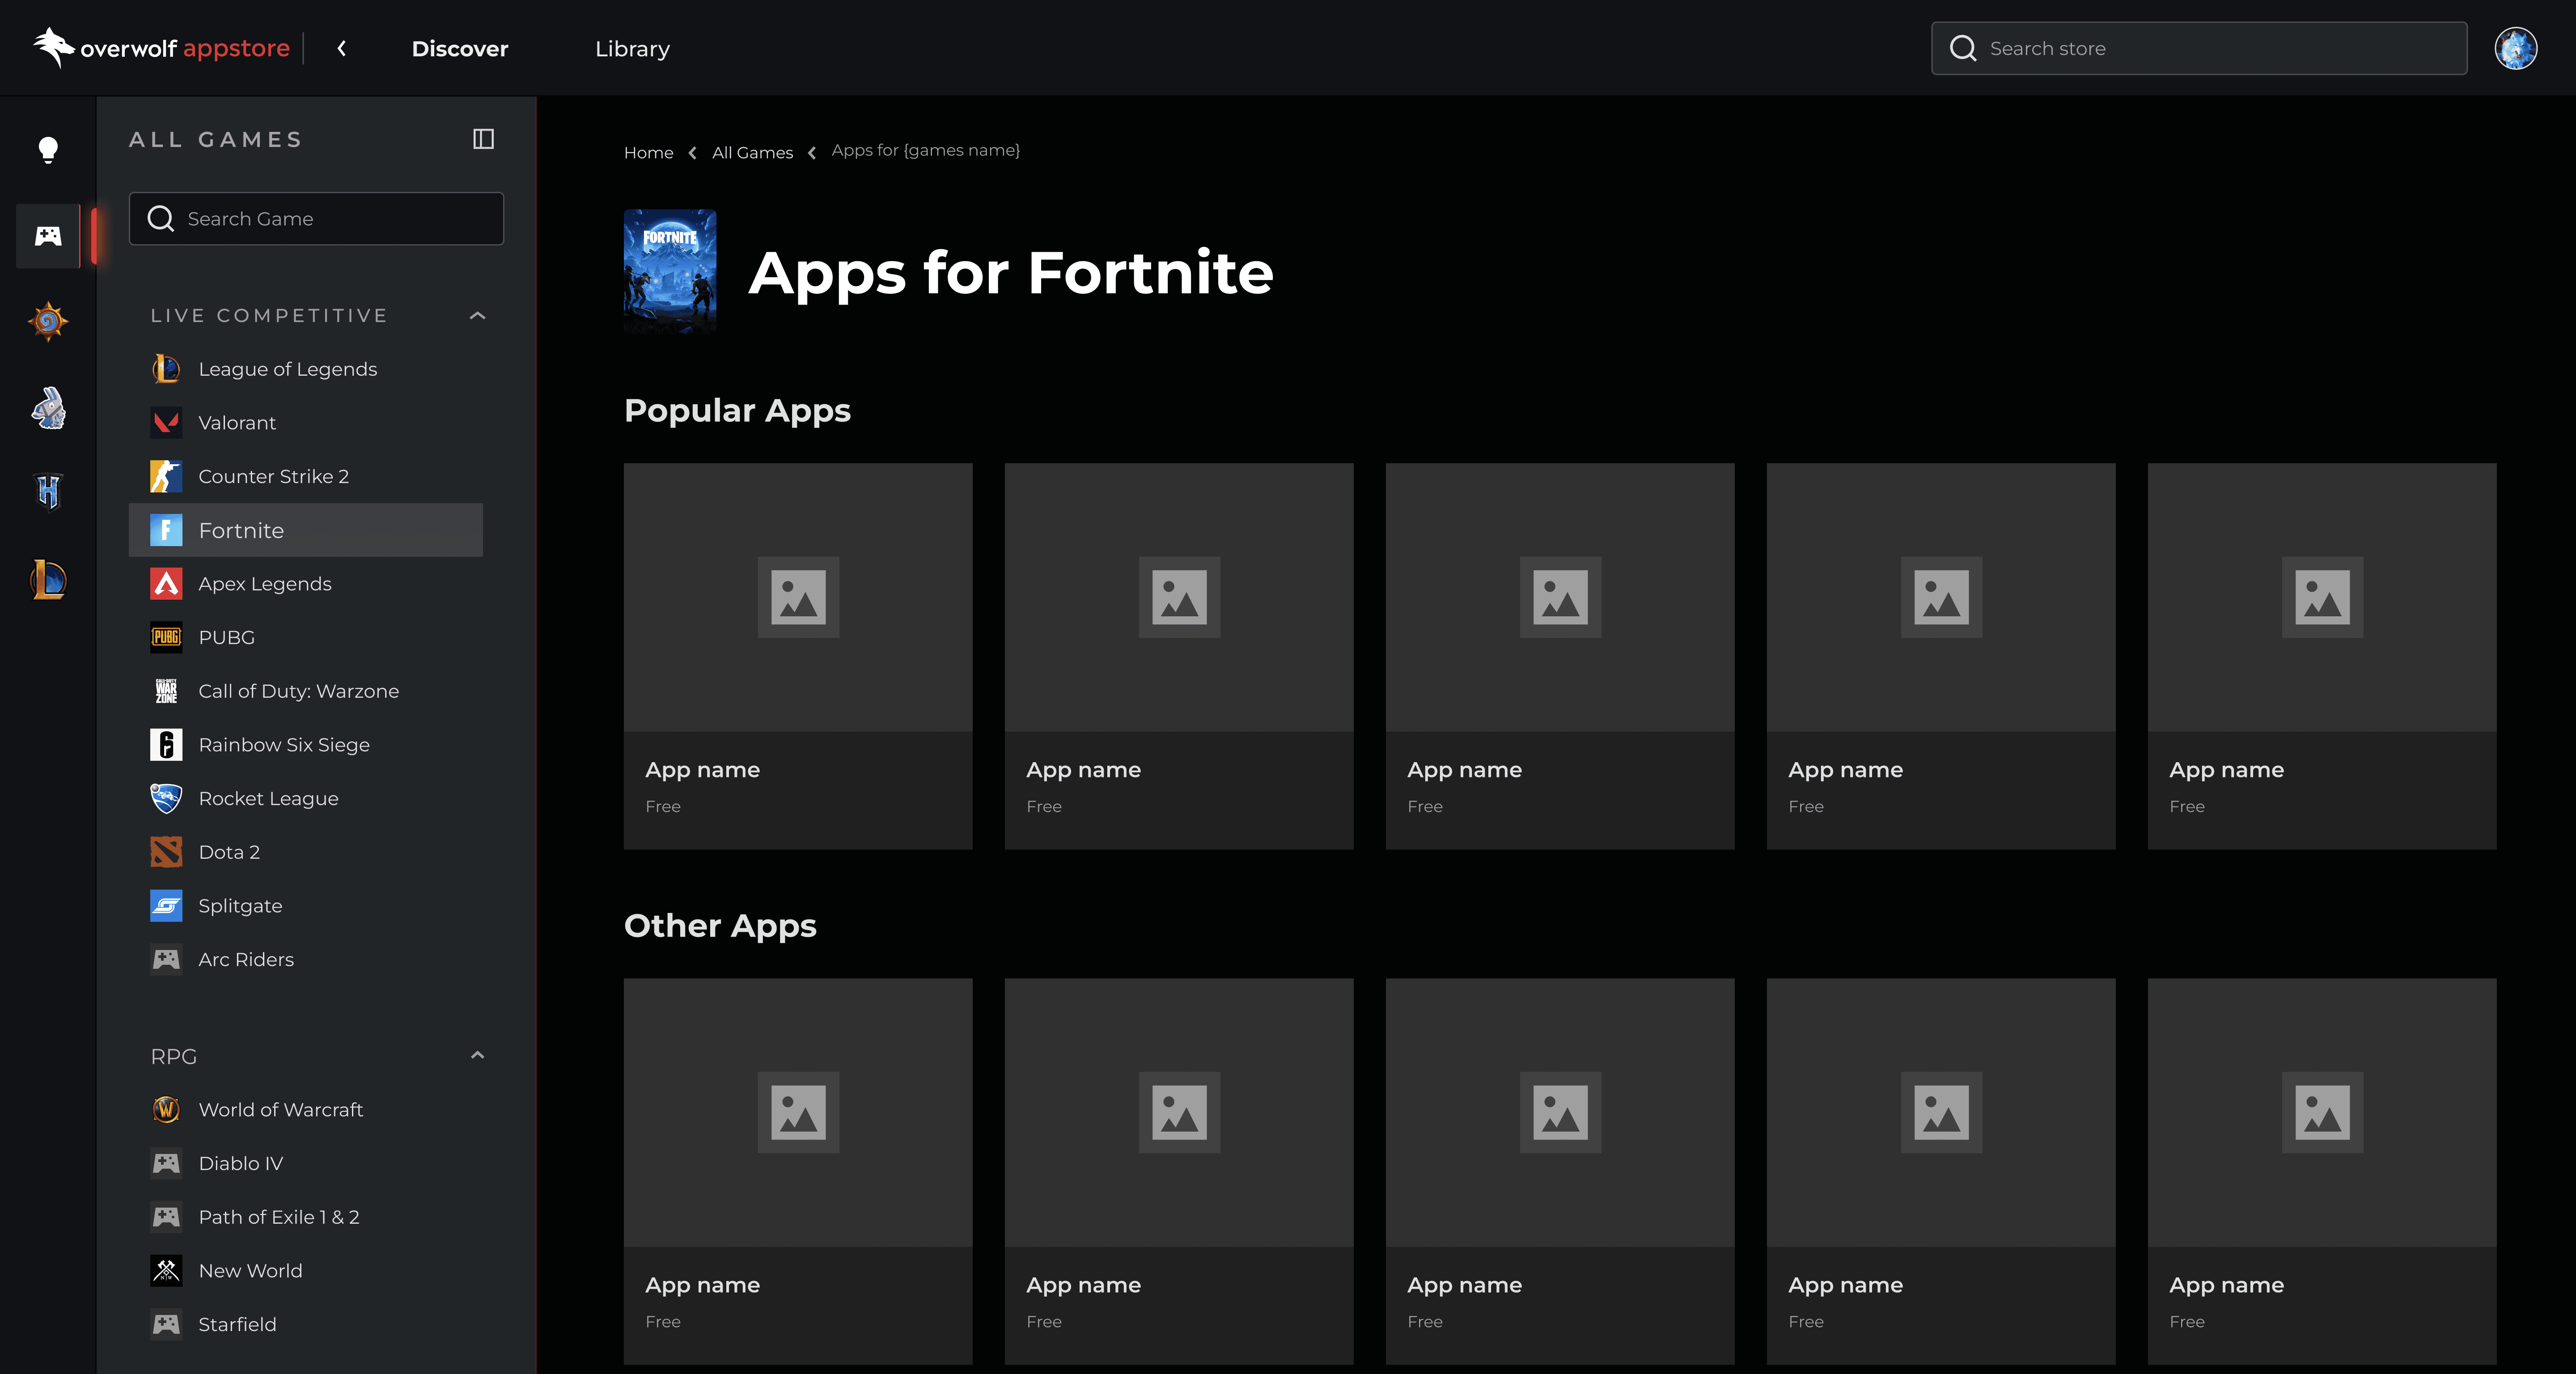Viewport: 2576px width, 1374px height.
Task: Collapse the RPG games section
Action: coord(477,1056)
